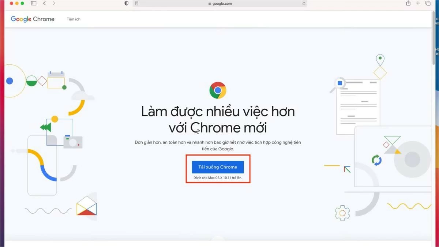439x247 pixels.
Task: Click the page icon right of the shield
Action: pos(136,3)
